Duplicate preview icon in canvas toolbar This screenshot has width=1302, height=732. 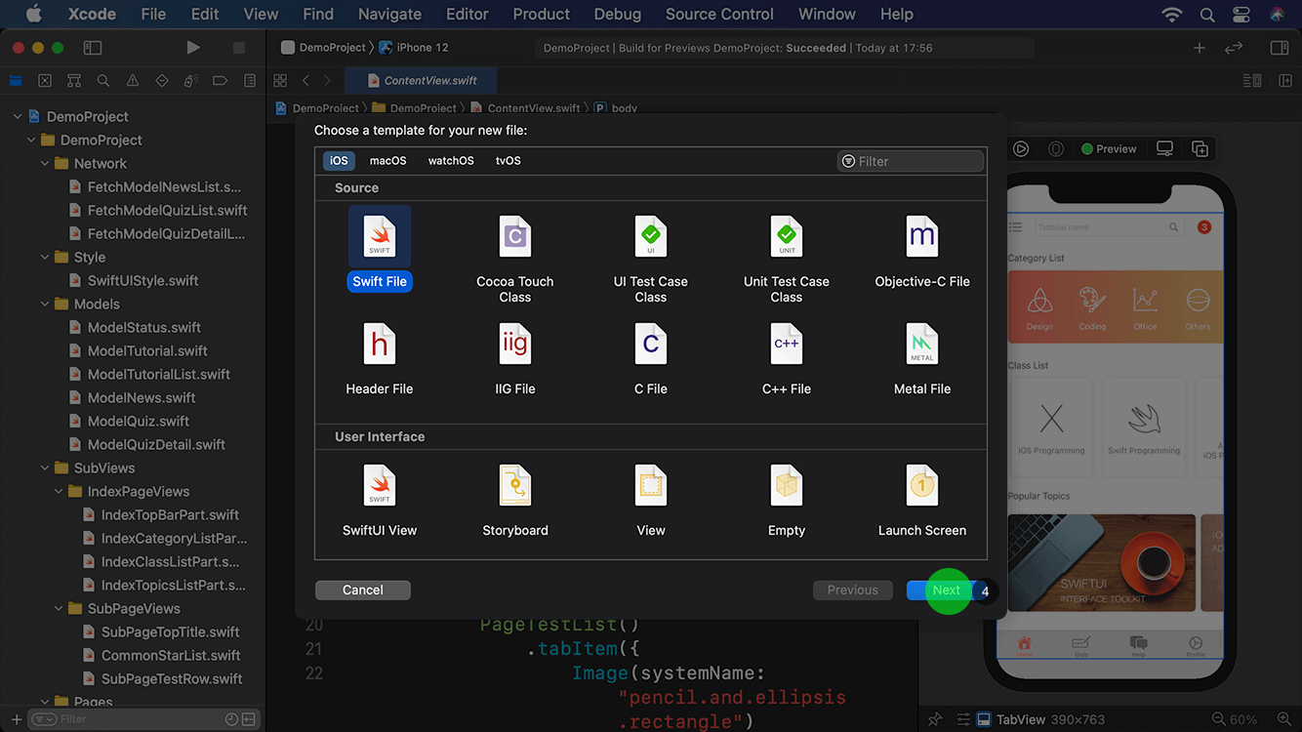point(1200,148)
